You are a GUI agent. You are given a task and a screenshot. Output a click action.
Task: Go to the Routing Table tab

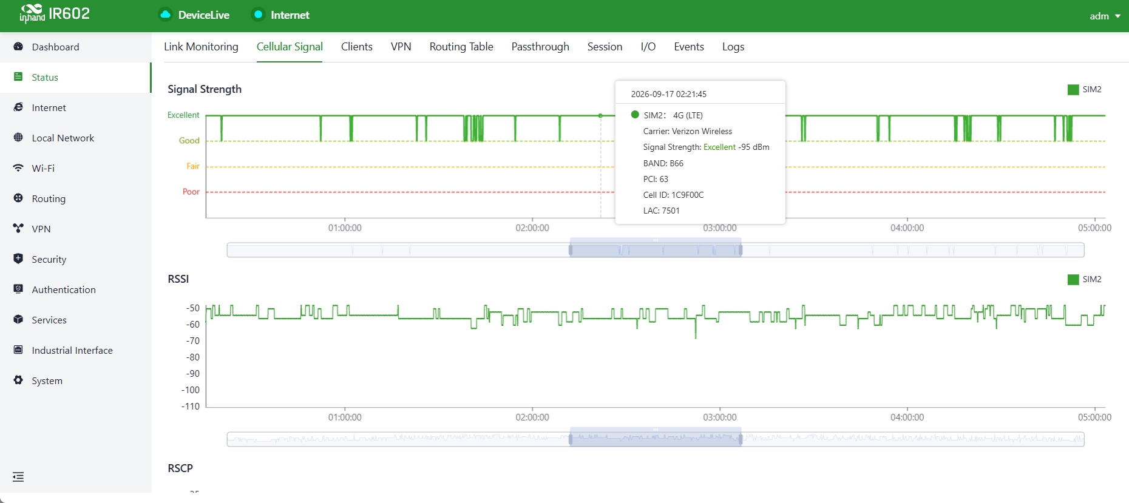[461, 47]
